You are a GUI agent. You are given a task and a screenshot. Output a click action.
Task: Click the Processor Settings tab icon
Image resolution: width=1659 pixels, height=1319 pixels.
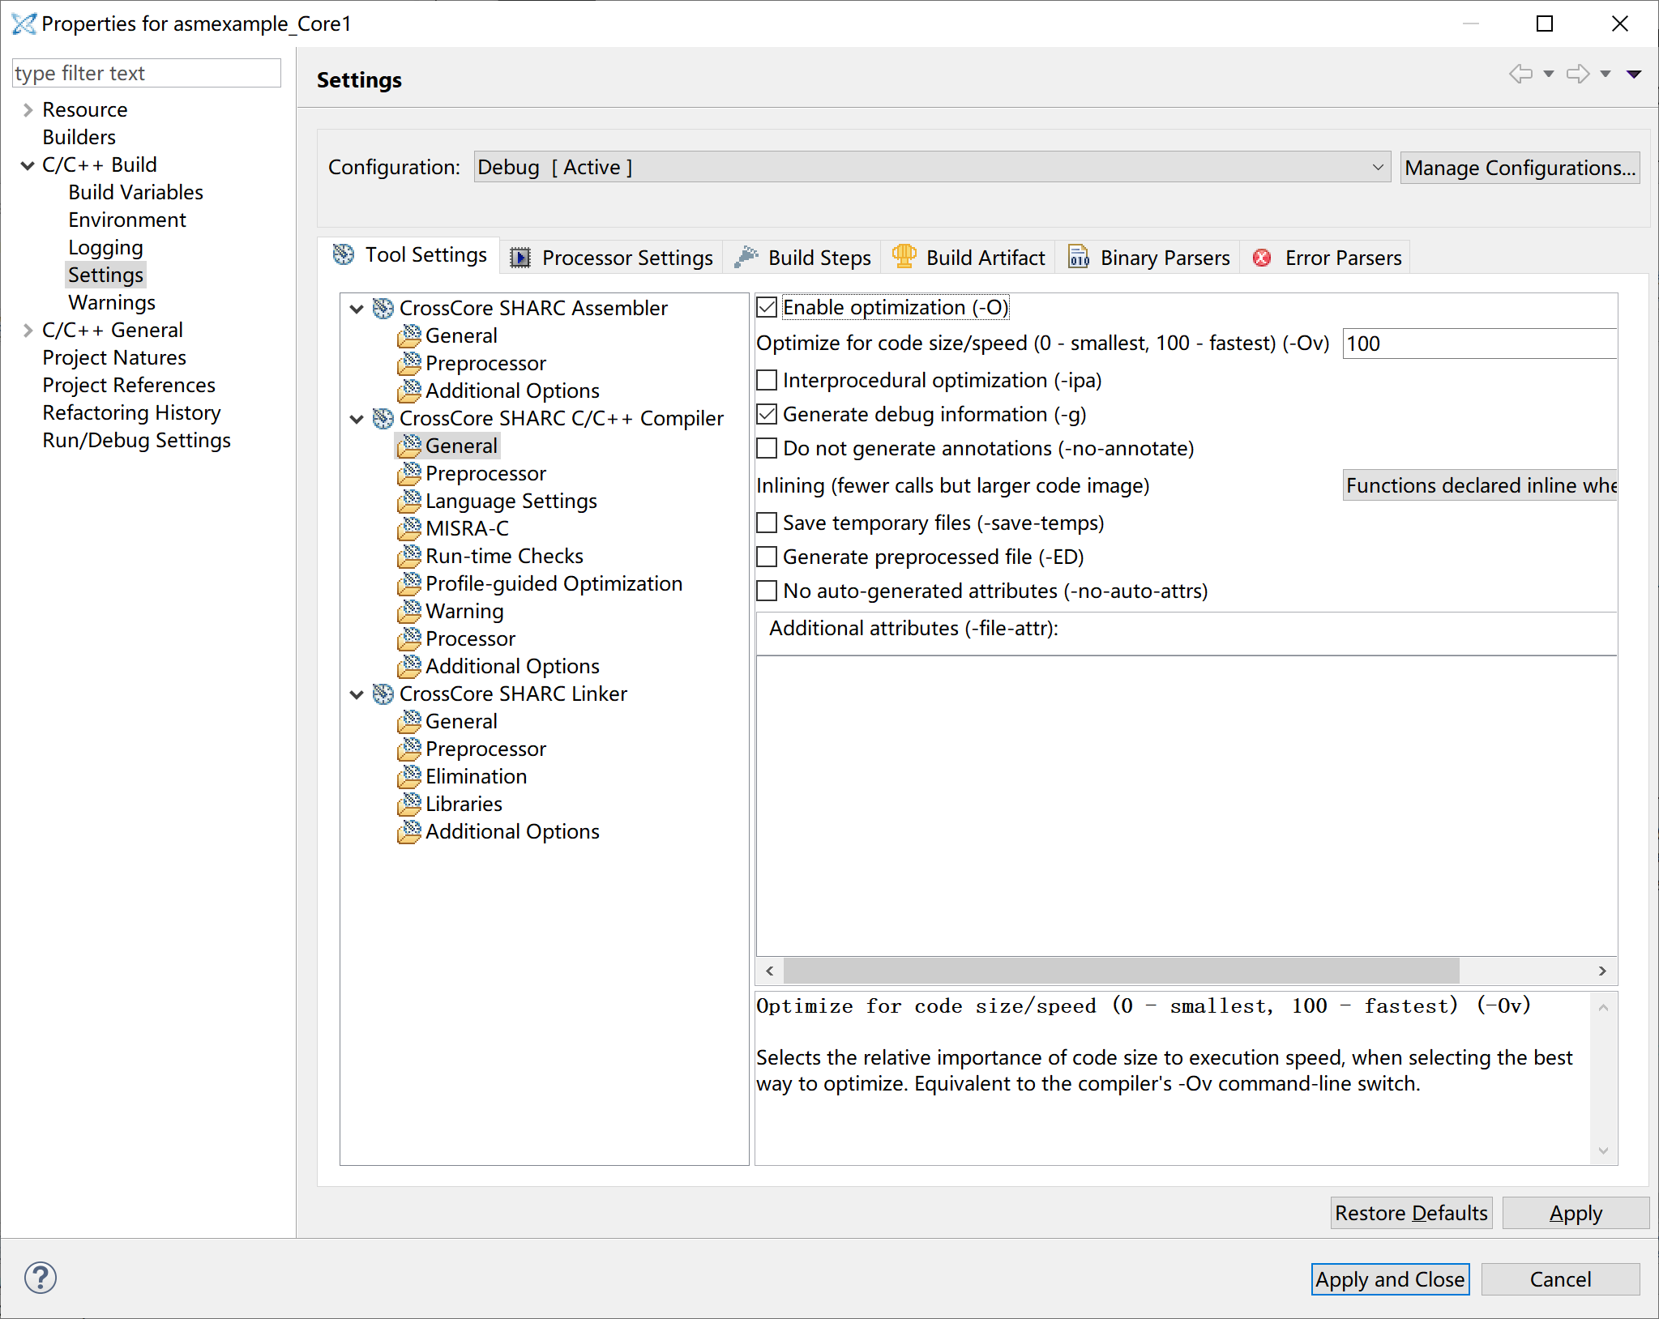click(520, 258)
